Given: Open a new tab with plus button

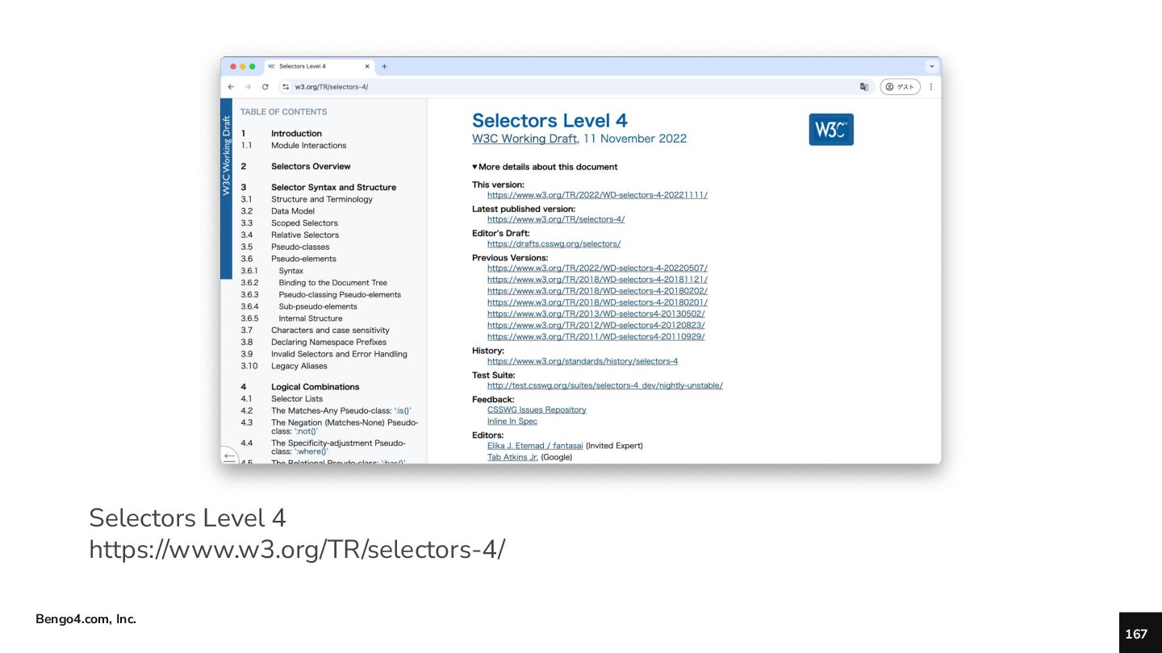Looking at the screenshot, I should click(384, 66).
